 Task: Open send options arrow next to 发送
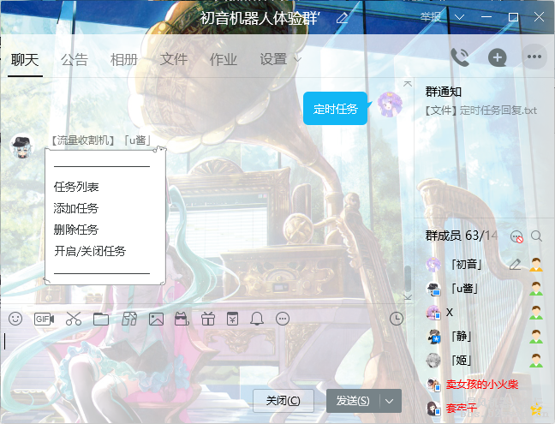click(x=390, y=401)
